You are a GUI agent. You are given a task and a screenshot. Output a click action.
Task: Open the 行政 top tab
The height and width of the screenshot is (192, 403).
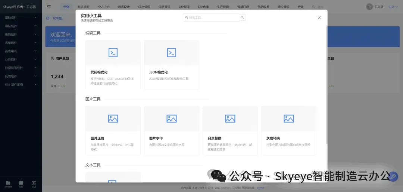point(301,7)
